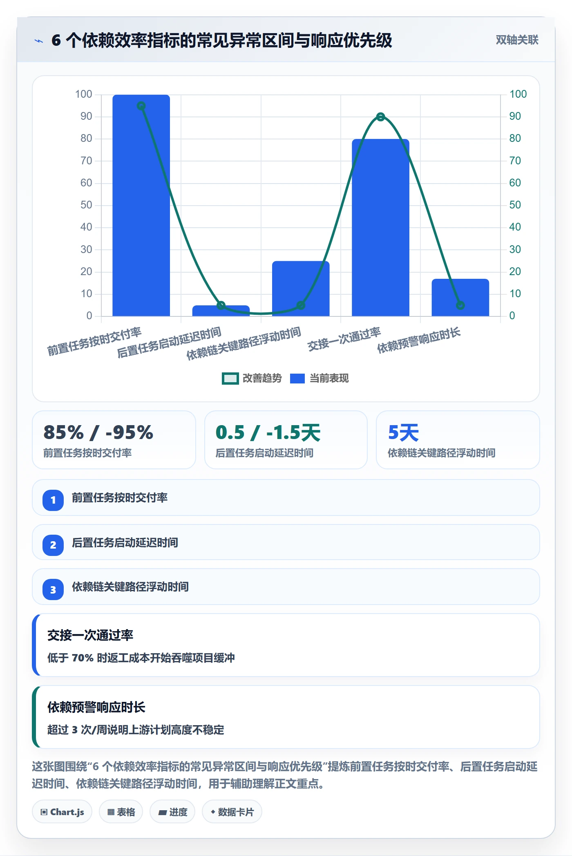
Task: Click the blue bar for 交接一次通过率
Action: coord(380,227)
